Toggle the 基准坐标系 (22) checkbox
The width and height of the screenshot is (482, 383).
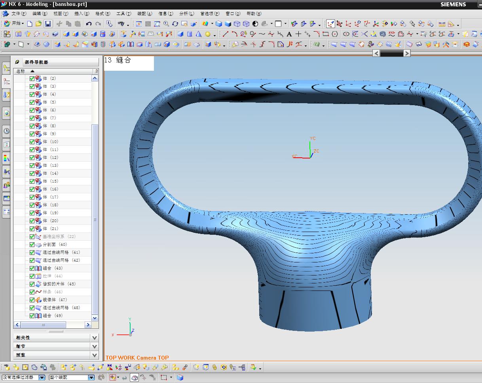pos(32,236)
